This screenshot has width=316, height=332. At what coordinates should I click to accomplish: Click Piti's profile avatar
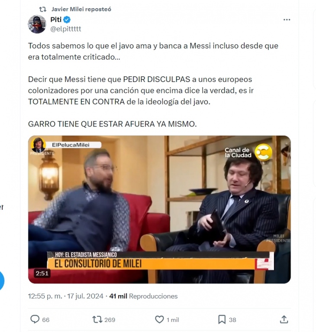tap(37, 24)
